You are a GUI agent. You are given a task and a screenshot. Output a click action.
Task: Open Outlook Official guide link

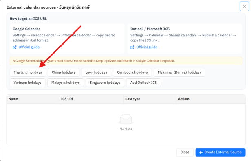(x=147, y=47)
